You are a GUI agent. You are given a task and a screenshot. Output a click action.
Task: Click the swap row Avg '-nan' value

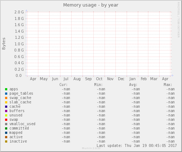[136, 120]
